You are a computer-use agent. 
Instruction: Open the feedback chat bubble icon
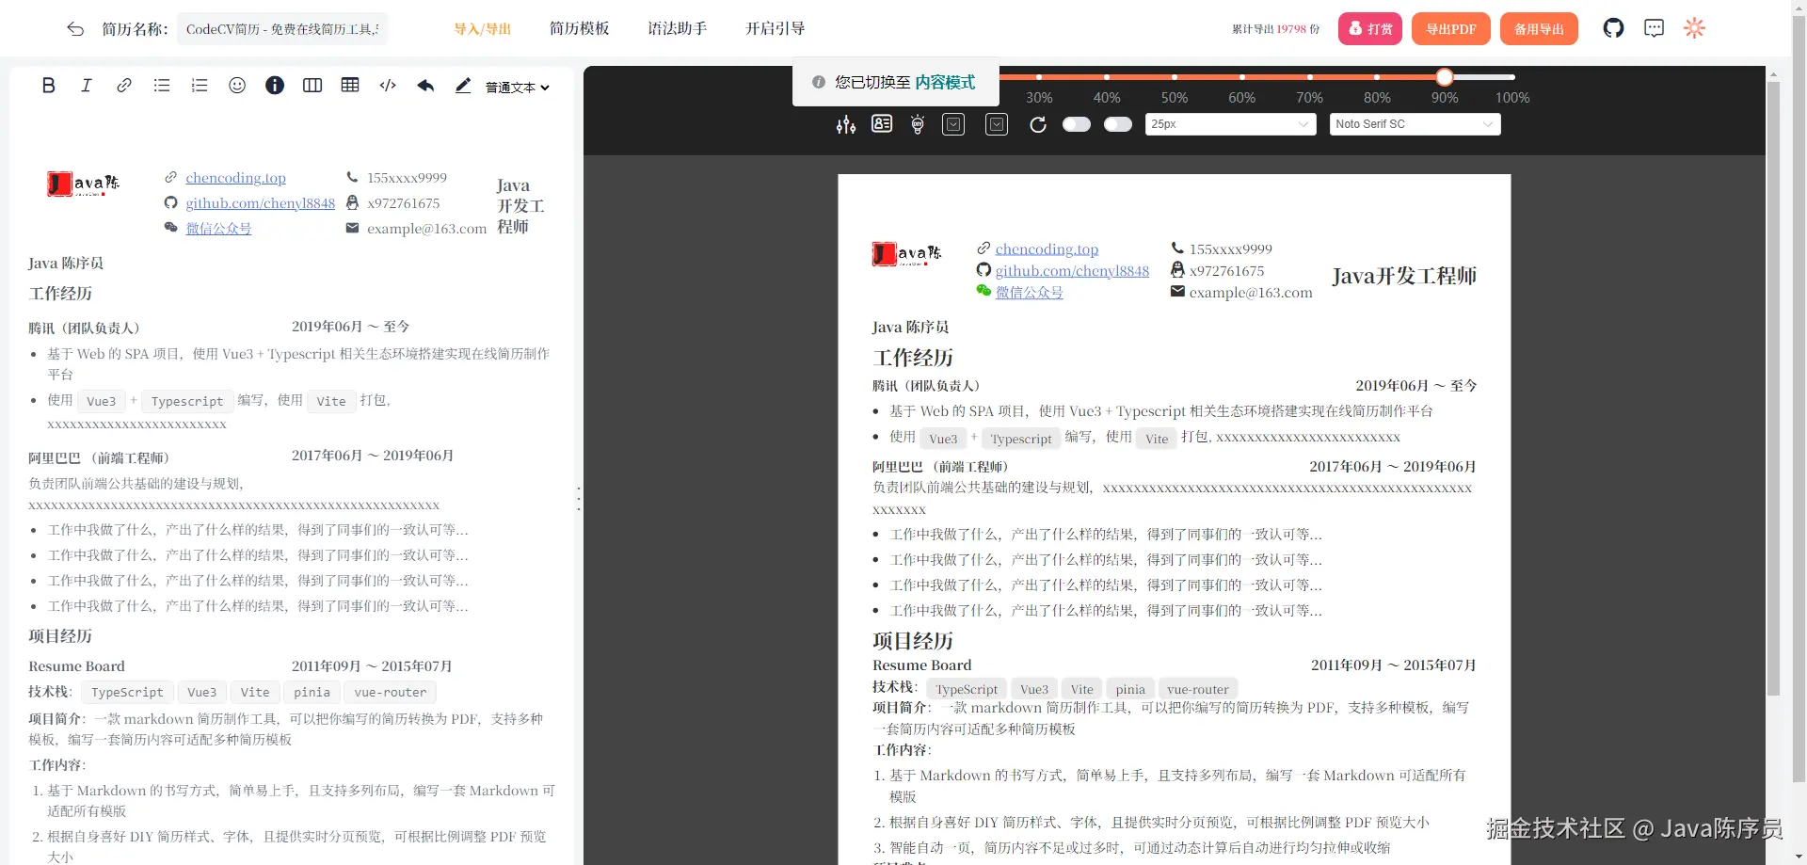1654,28
